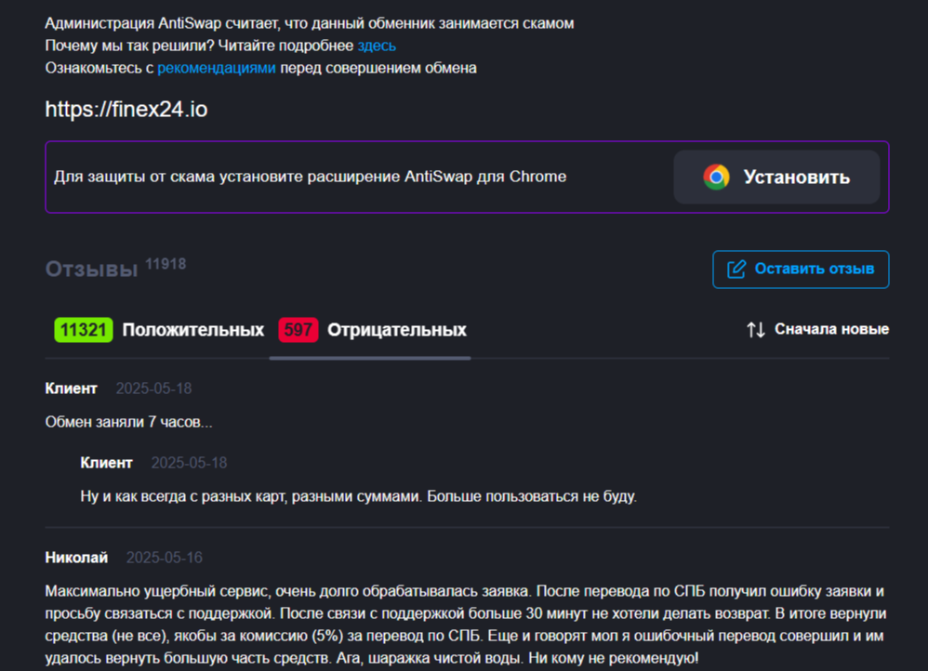Click the Chrome browser icon on the install button

coord(714,177)
